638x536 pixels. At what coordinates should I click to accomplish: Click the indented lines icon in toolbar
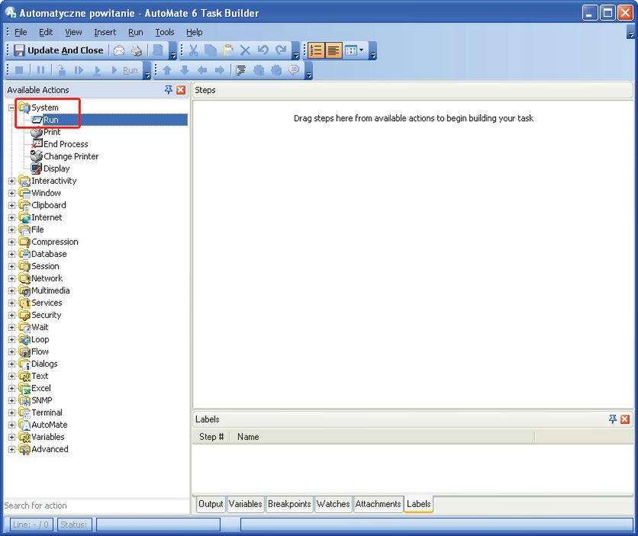pos(241,70)
